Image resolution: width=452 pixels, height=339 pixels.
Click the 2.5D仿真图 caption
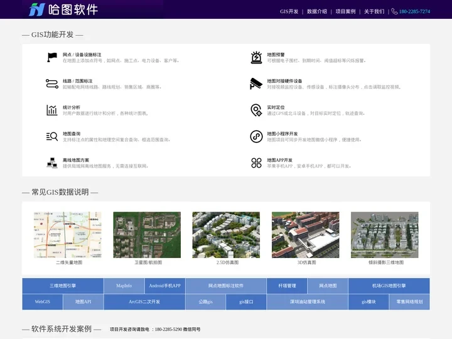pos(227,262)
